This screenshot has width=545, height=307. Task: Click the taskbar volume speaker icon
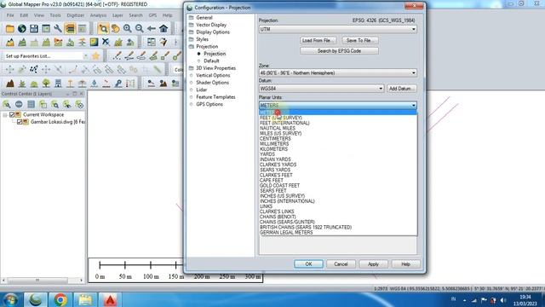(x=503, y=300)
